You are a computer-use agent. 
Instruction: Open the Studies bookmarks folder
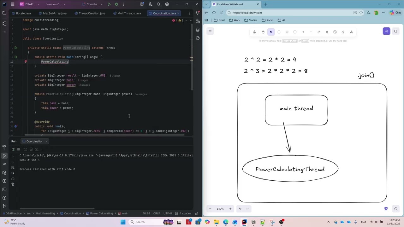251,20
